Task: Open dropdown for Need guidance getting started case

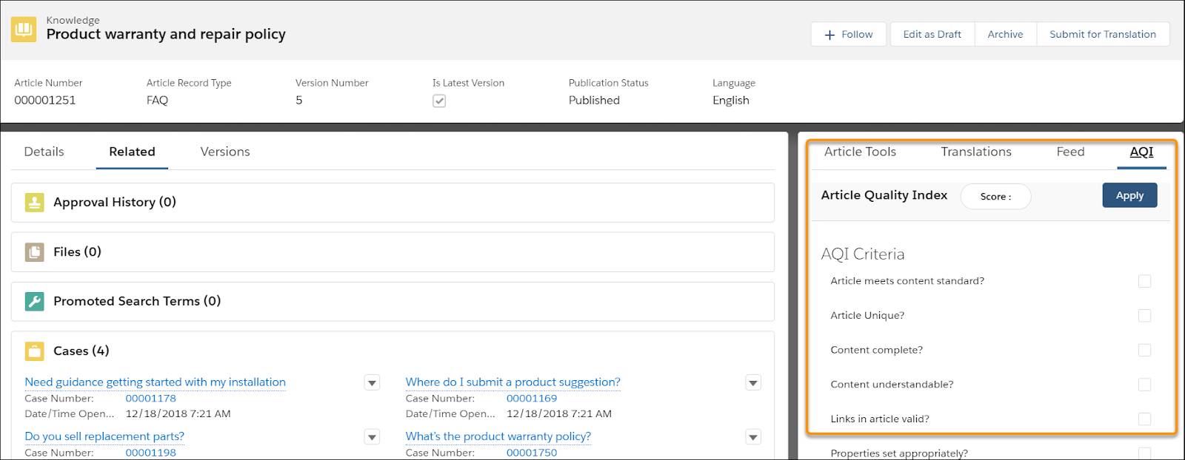Action: coord(373,383)
